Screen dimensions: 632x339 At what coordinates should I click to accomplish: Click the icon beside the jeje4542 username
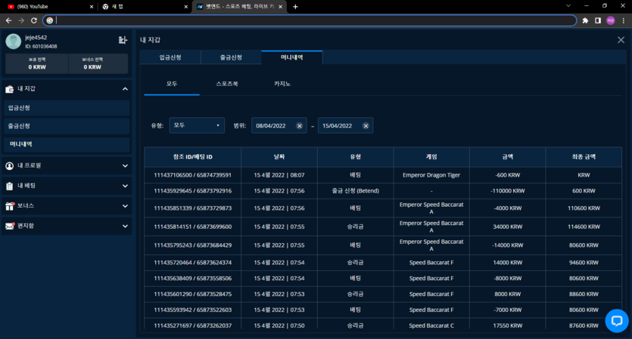coord(123,40)
